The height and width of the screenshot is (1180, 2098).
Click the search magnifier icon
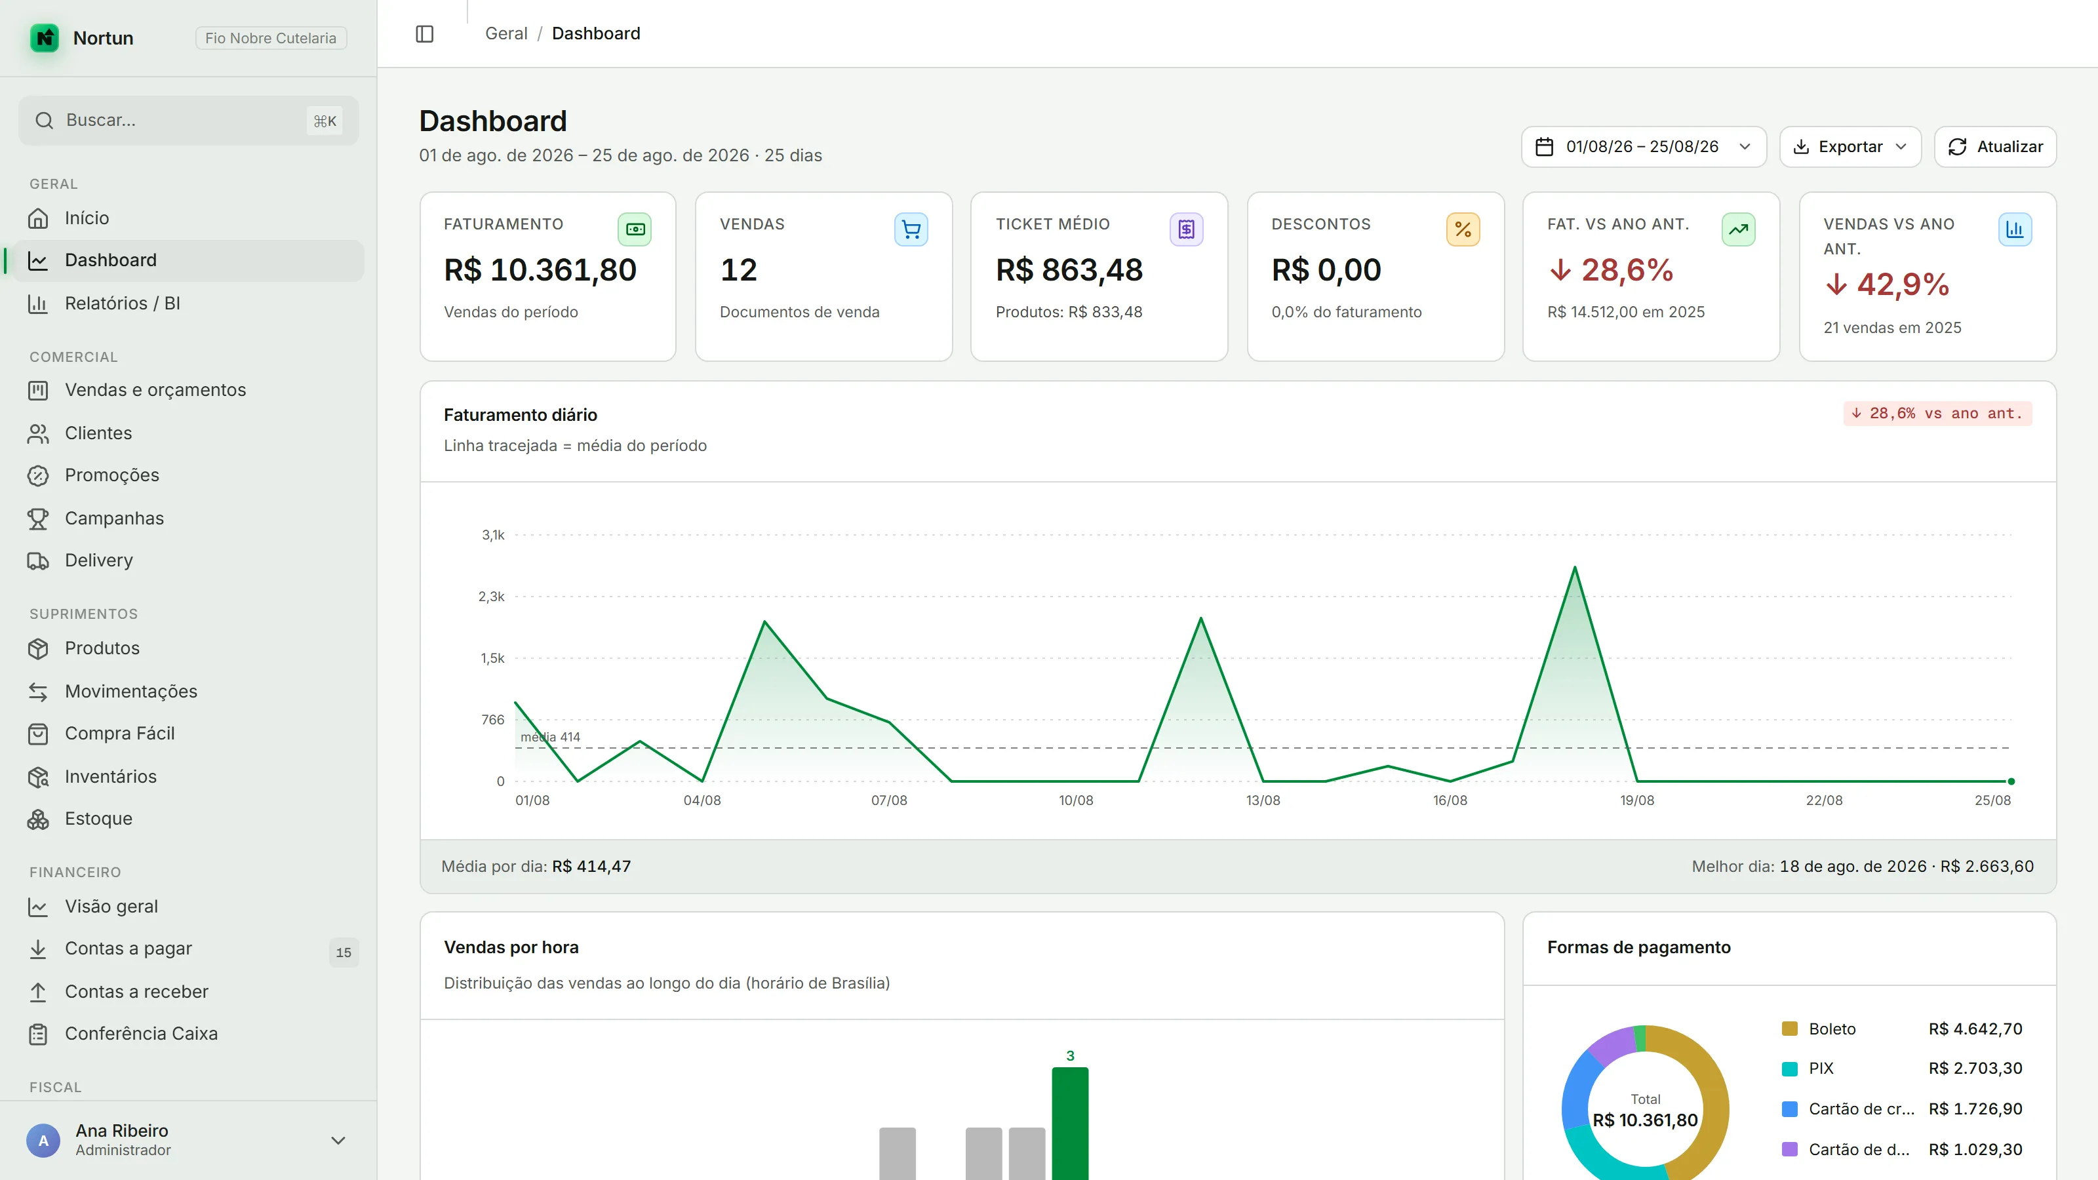click(x=44, y=121)
